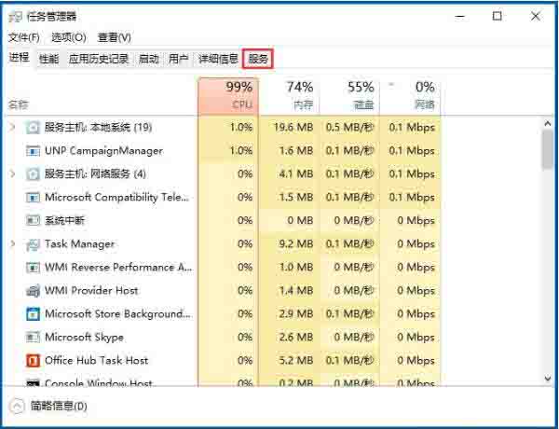Open the 查看(V) menu
This screenshot has width=559, height=429.
tap(114, 37)
